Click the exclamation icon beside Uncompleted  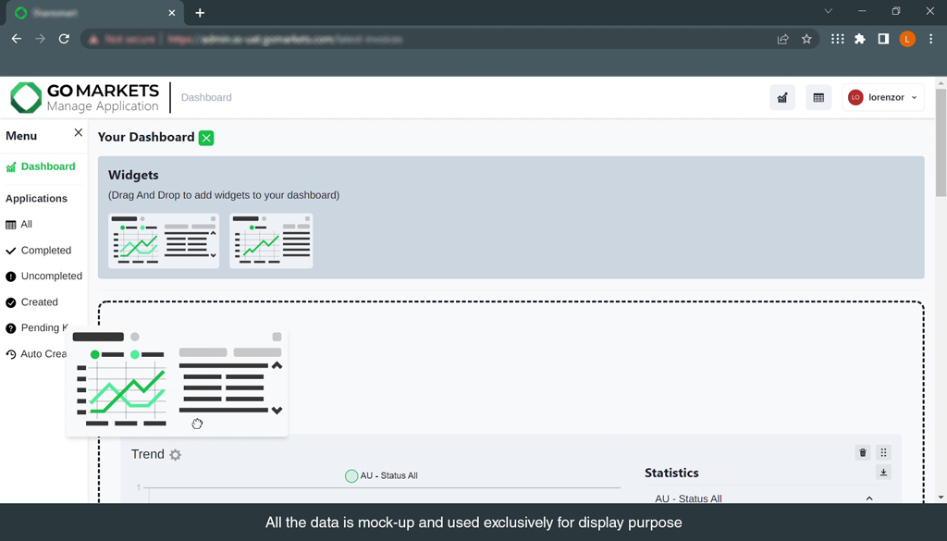tap(11, 277)
